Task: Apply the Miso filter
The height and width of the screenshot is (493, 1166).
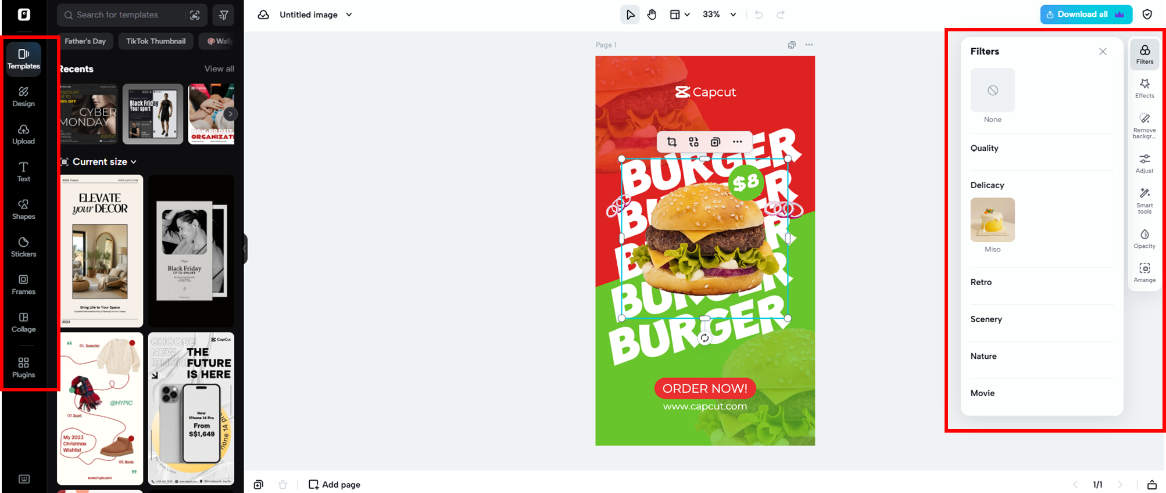Action: [x=993, y=220]
